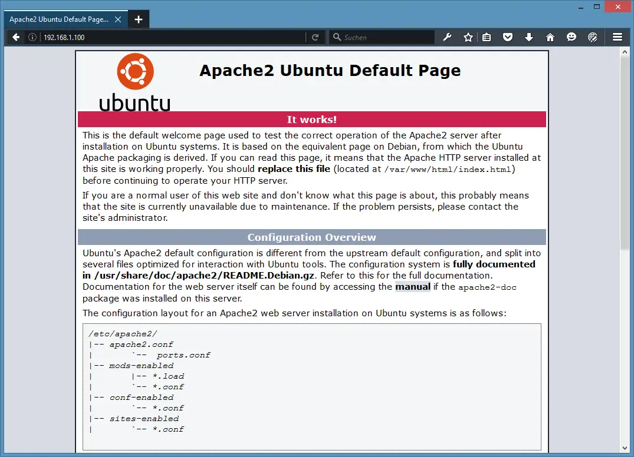The width and height of the screenshot is (634, 457).
Task: Open the downloads panel
Action: point(529,38)
